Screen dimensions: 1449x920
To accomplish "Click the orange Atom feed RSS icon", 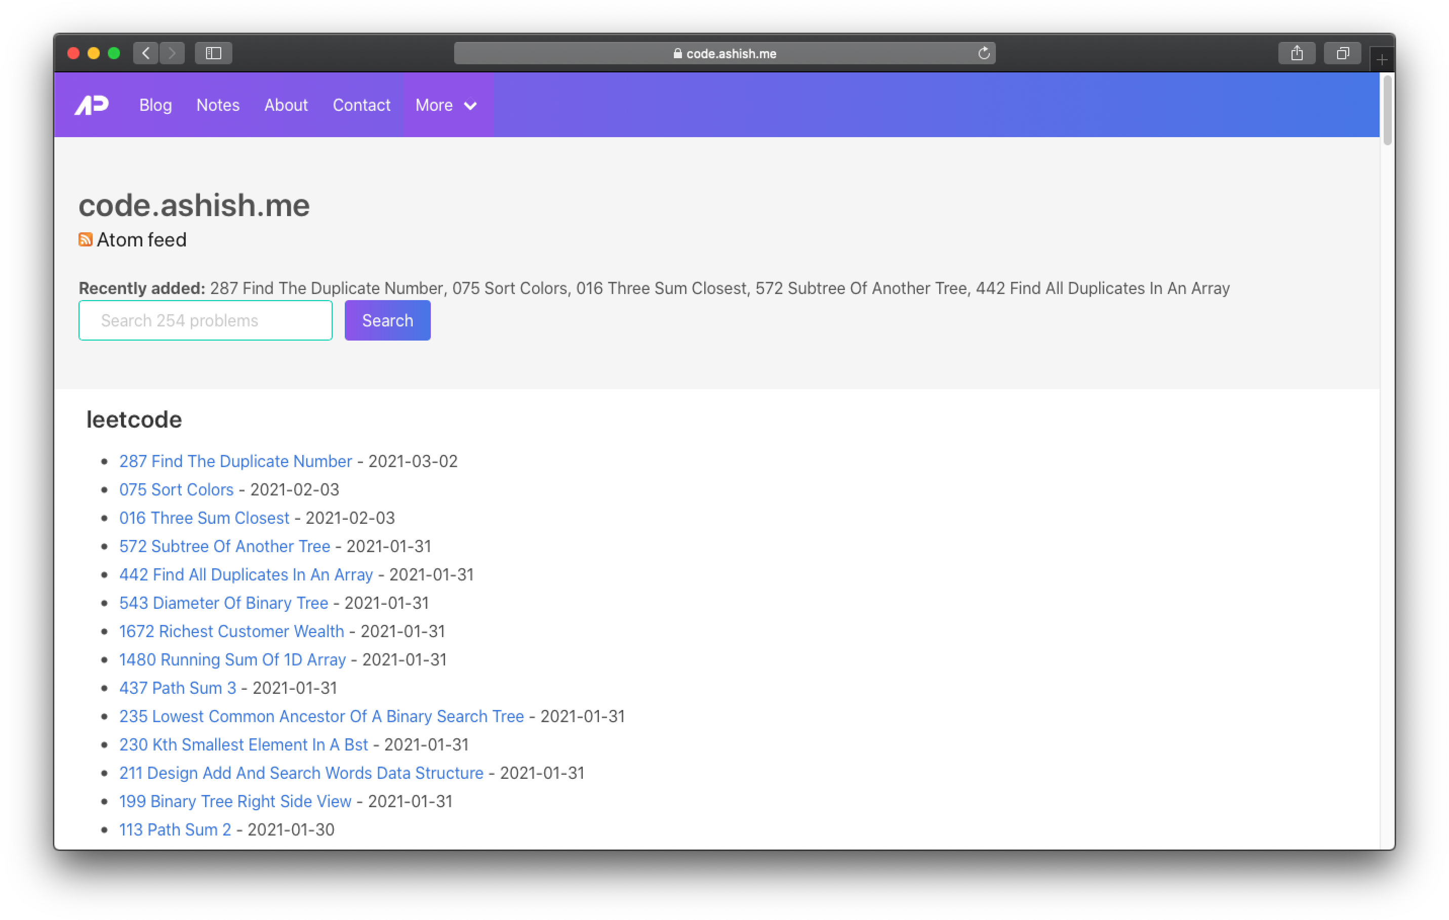I will click(86, 240).
